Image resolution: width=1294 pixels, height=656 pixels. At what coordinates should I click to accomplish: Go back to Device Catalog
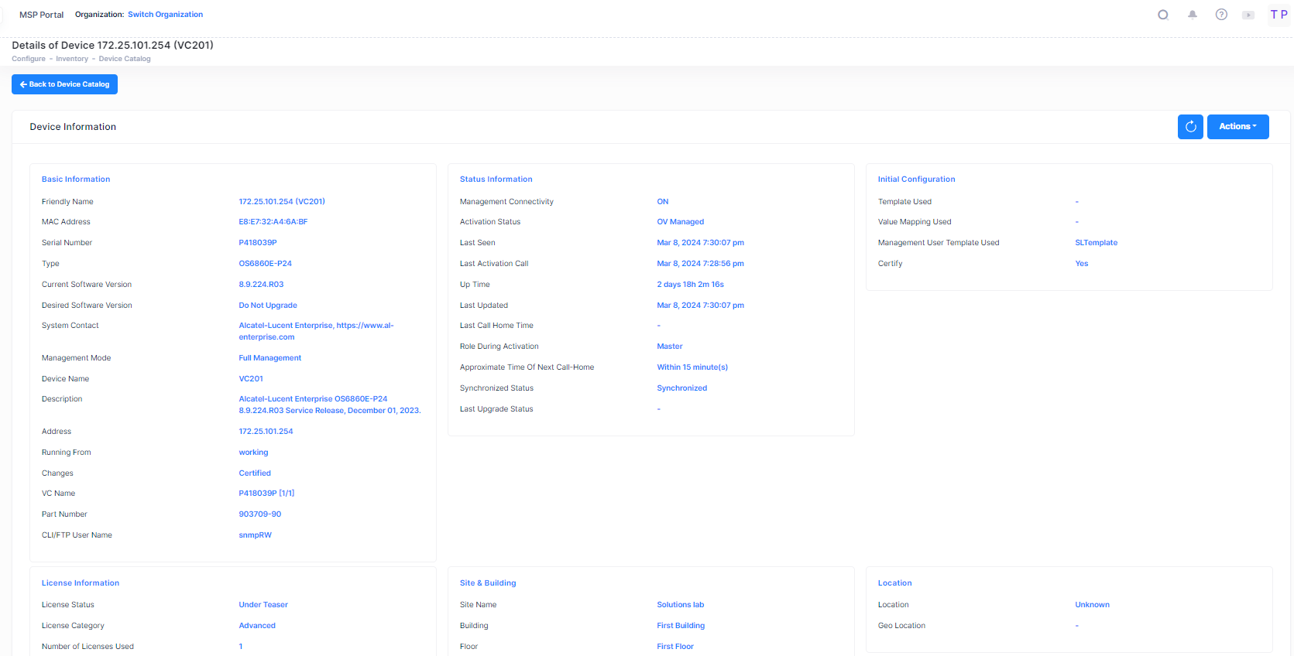coord(64,84)
